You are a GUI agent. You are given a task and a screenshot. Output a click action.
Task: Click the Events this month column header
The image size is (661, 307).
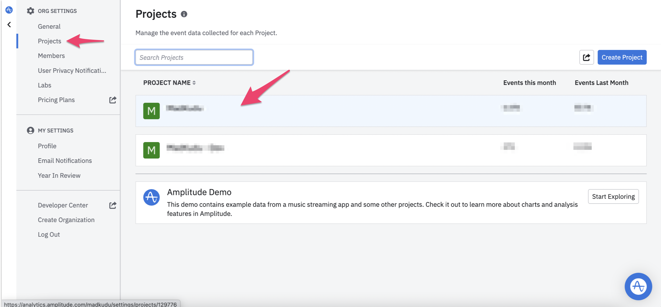pyautogui.click(x=530, y=83)
